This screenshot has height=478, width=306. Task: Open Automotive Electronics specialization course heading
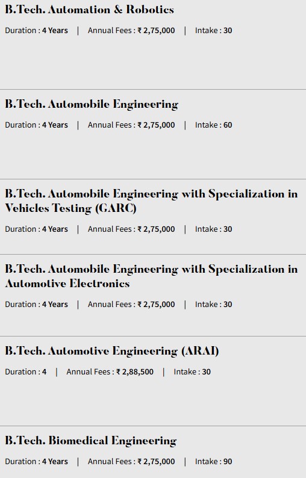[151, 276]
